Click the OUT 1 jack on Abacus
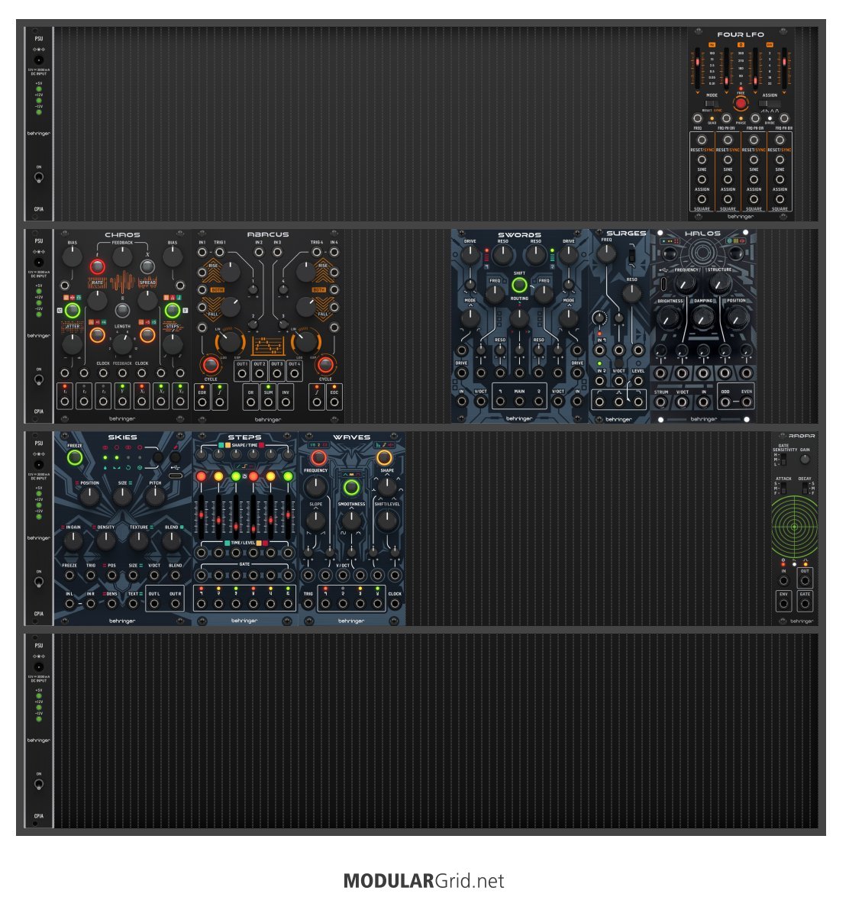 (x=242, y=374)
